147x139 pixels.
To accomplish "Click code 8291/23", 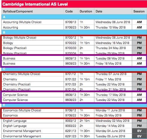I will tap(71, 136).
